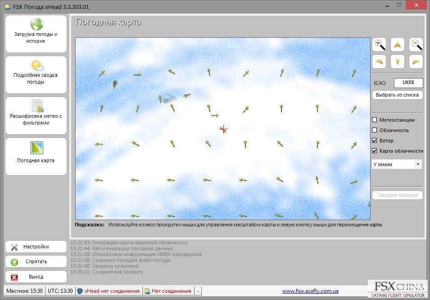This screenshot has height=300, width=430.
Task: Open the meteo decoding with filters section
Action: pos(36,115)
